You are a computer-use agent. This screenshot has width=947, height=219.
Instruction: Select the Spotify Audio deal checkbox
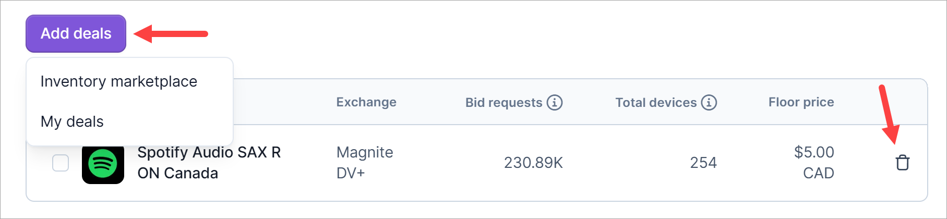[61, 163]
